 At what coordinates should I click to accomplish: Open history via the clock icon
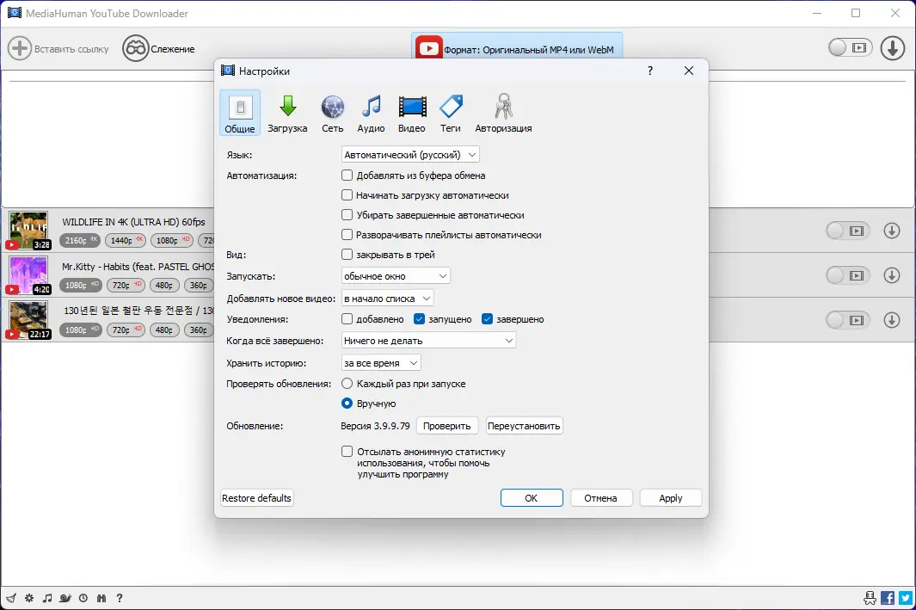click(x=83, y=598)
